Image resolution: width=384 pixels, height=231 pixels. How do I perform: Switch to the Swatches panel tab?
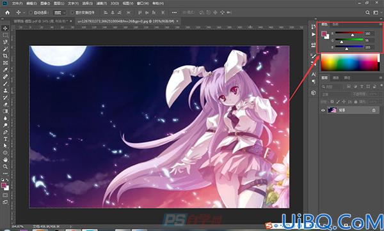coord(335,24)
